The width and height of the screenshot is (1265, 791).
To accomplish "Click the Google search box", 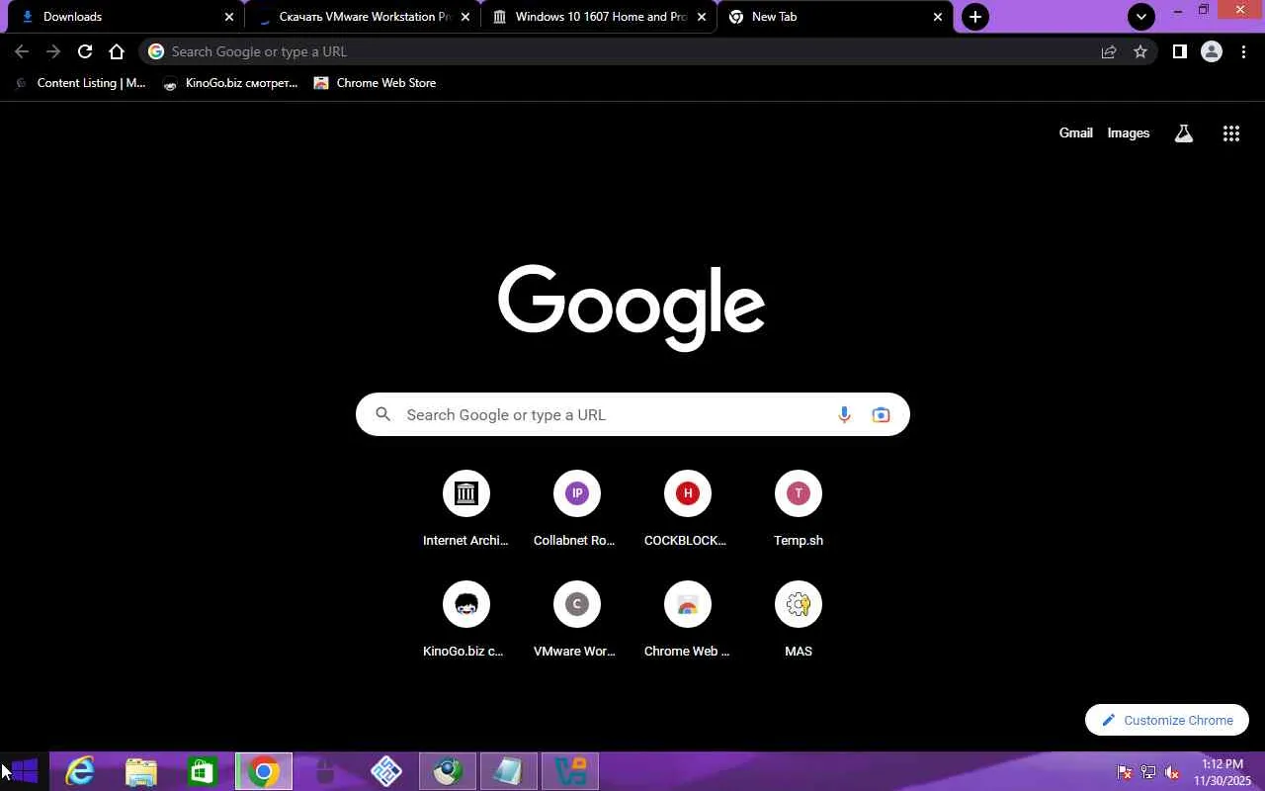I will coord(632,414).
